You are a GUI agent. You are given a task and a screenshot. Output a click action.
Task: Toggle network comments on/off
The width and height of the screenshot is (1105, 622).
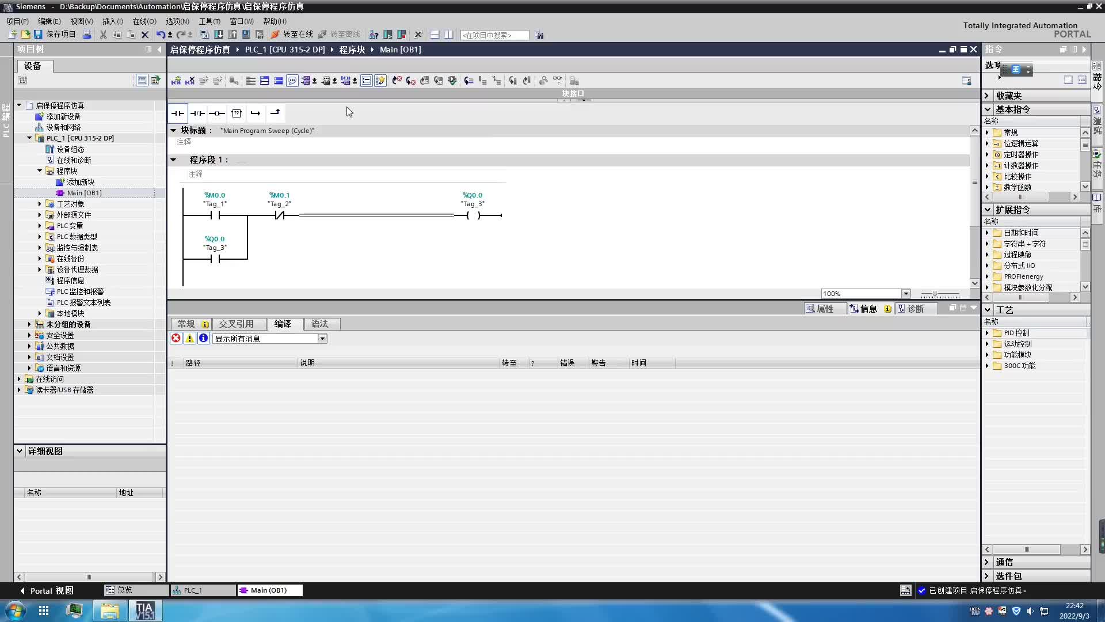point(367,81)
